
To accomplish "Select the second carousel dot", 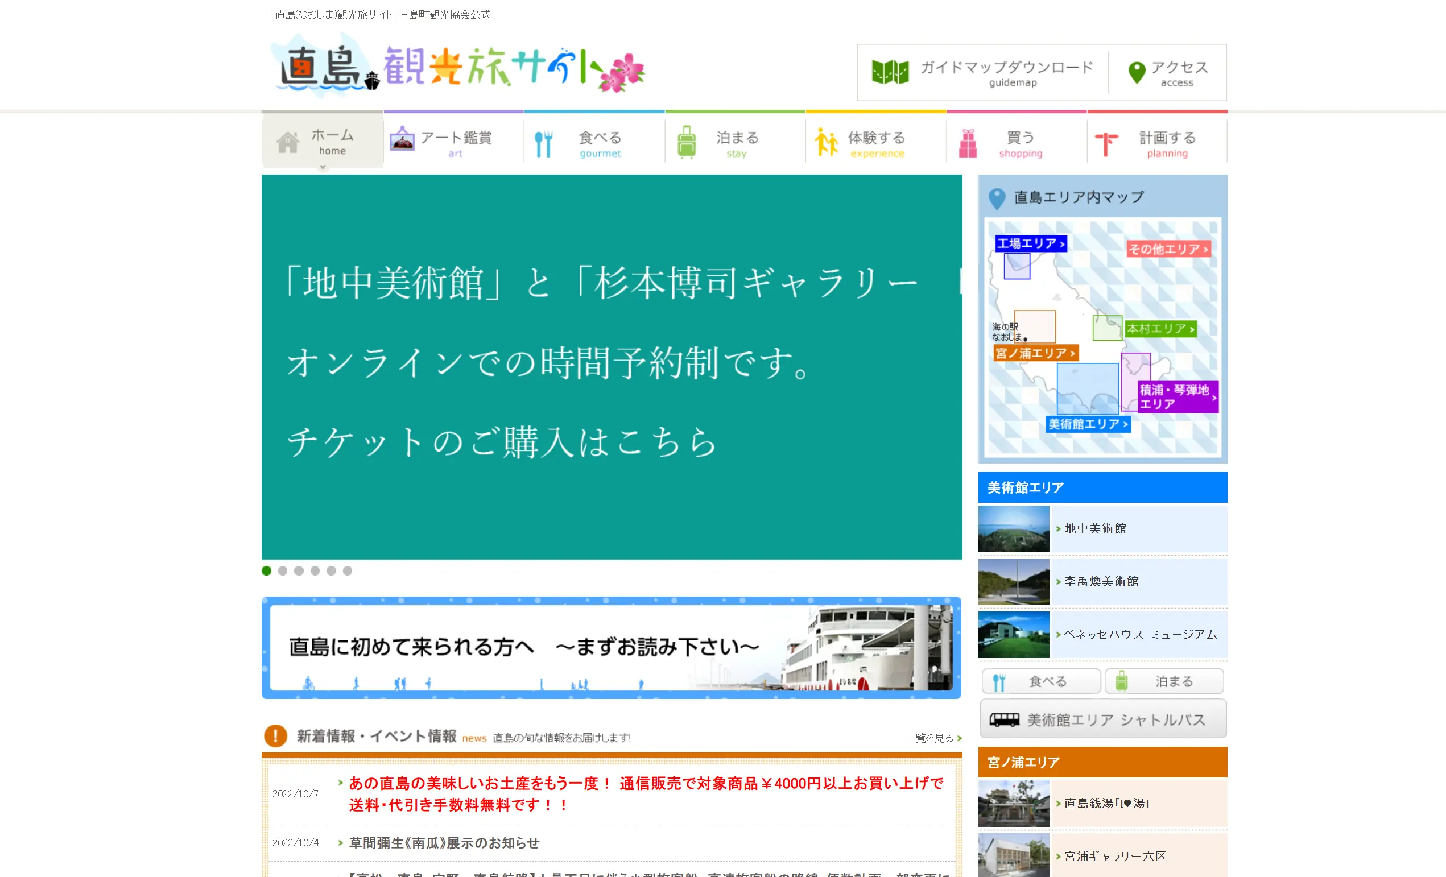I will pos(283,570).
